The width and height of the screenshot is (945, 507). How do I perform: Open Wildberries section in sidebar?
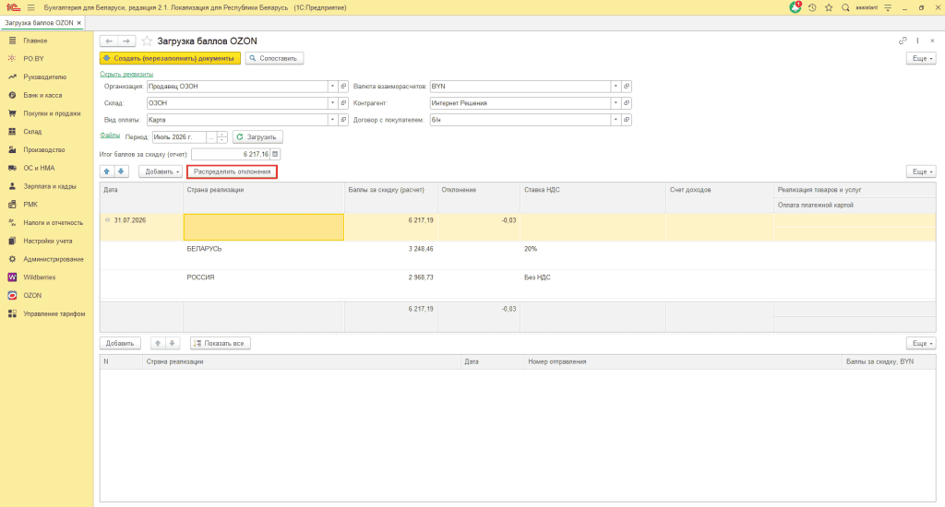coord(39,277)
